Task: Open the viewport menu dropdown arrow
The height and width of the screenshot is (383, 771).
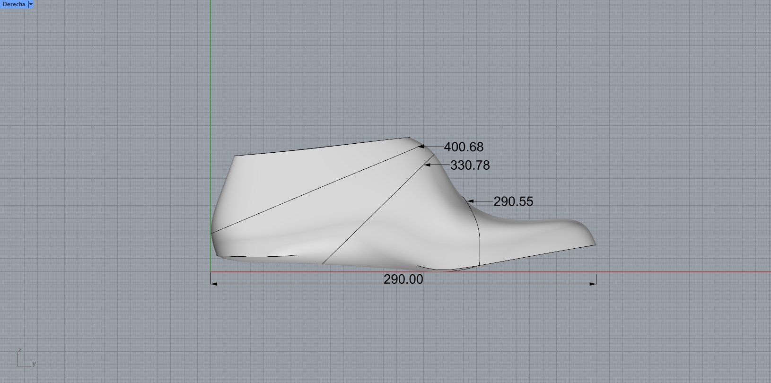Action: [x=31, y=4]
